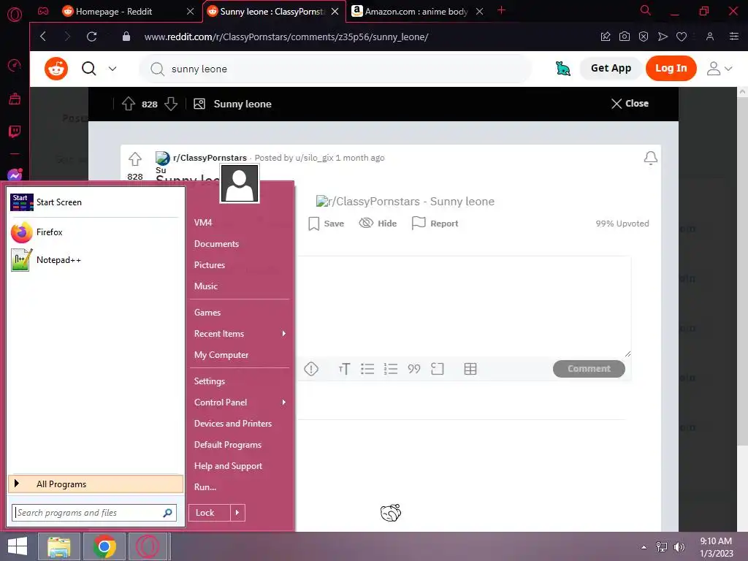Click the Lock button in the Start menu
The image size is (748, 561).
[210, 513]
